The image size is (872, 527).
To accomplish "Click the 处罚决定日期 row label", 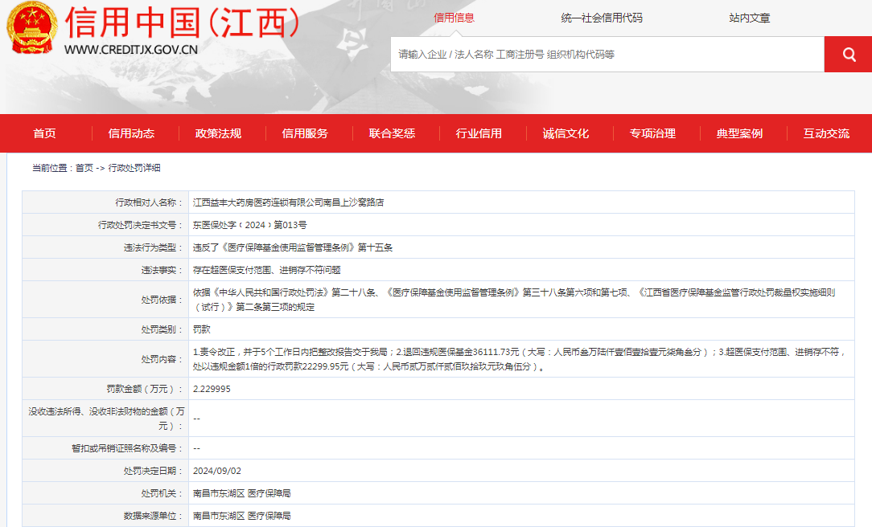I will point(153,471).
